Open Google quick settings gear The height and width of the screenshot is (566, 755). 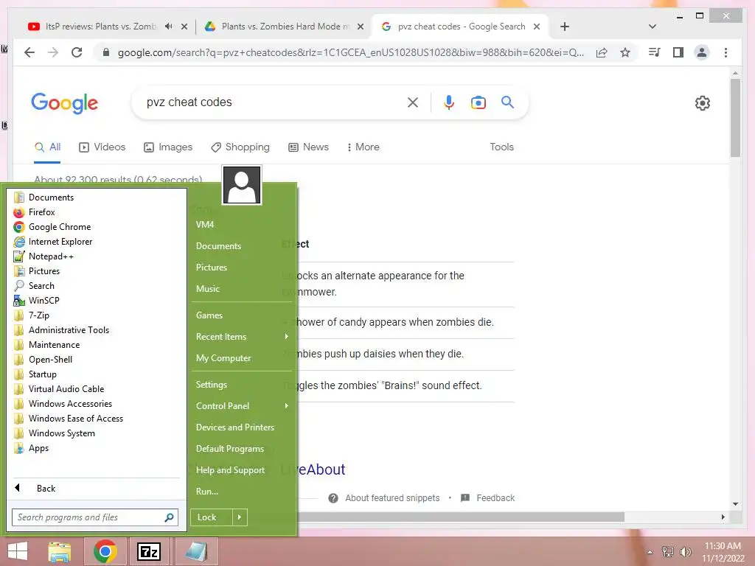703,103
